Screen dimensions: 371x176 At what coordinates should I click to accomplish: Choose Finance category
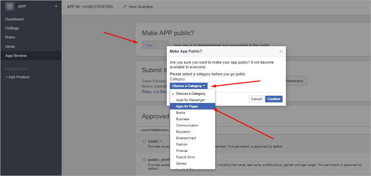(193, 151)
